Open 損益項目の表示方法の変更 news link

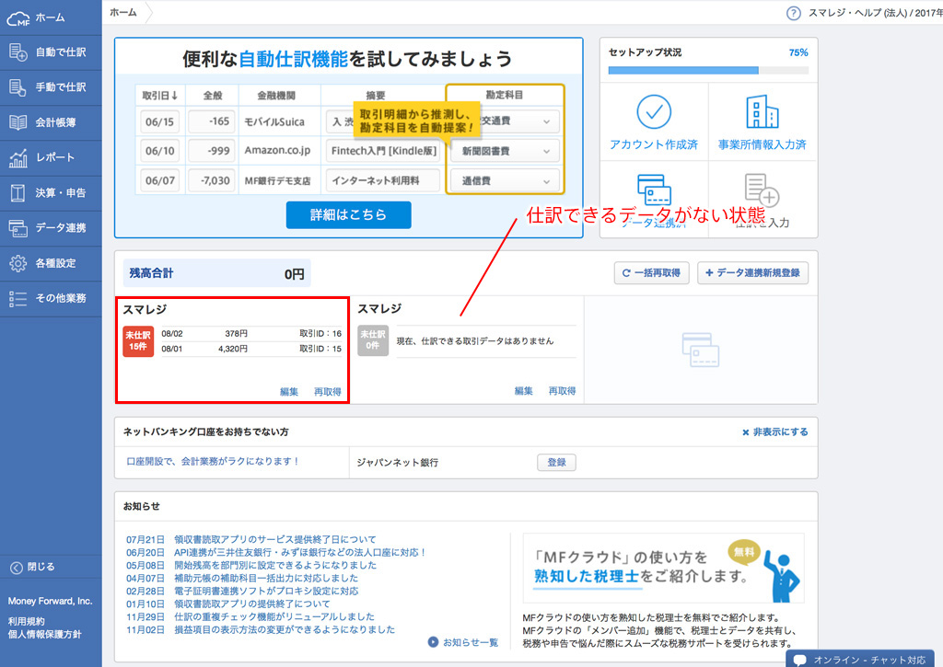pos(285,630)
